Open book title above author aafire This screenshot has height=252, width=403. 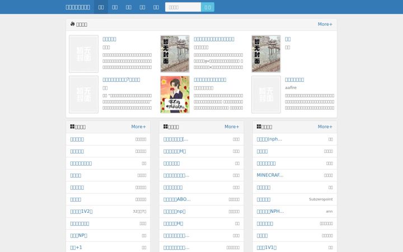[x=294, y=80]
